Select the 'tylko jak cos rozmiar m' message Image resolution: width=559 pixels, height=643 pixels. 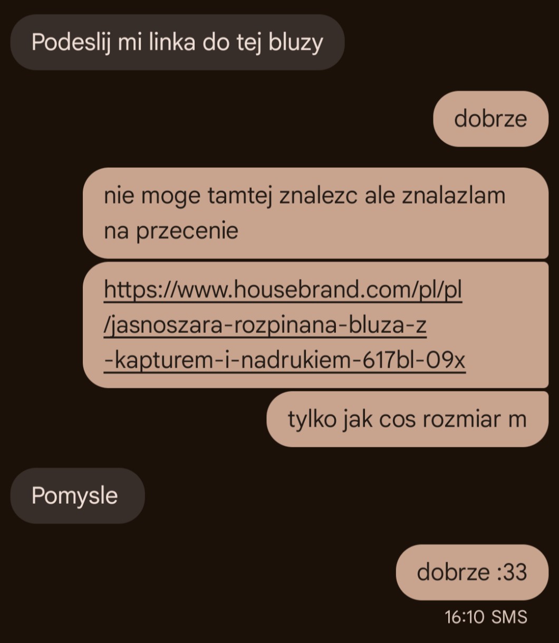pyautogui.click(x=408, y=419)
